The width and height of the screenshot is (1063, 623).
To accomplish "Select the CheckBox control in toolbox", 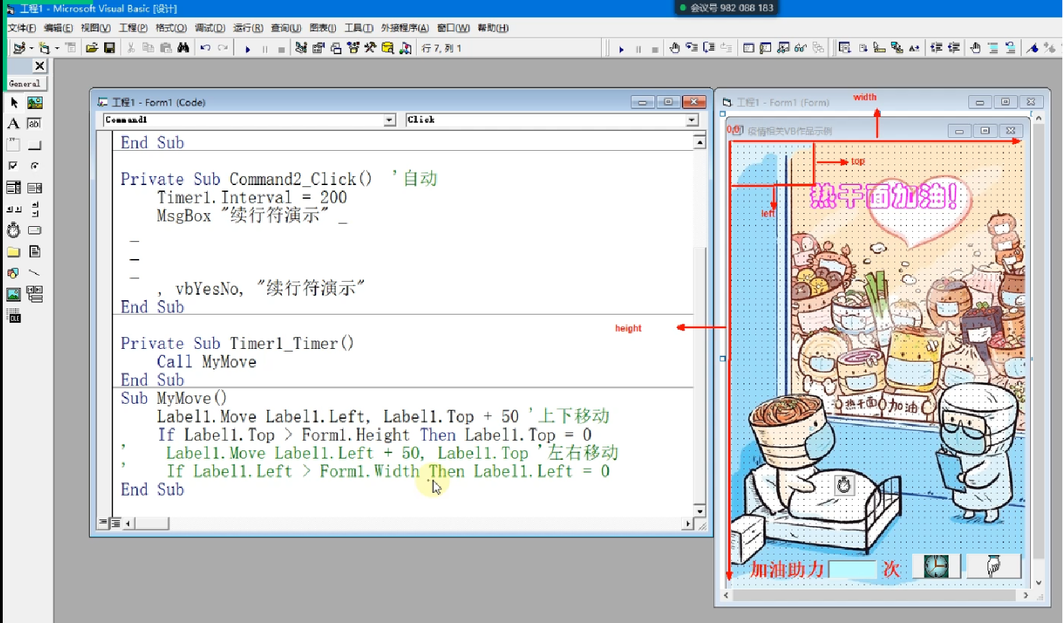I will (13, 166).
